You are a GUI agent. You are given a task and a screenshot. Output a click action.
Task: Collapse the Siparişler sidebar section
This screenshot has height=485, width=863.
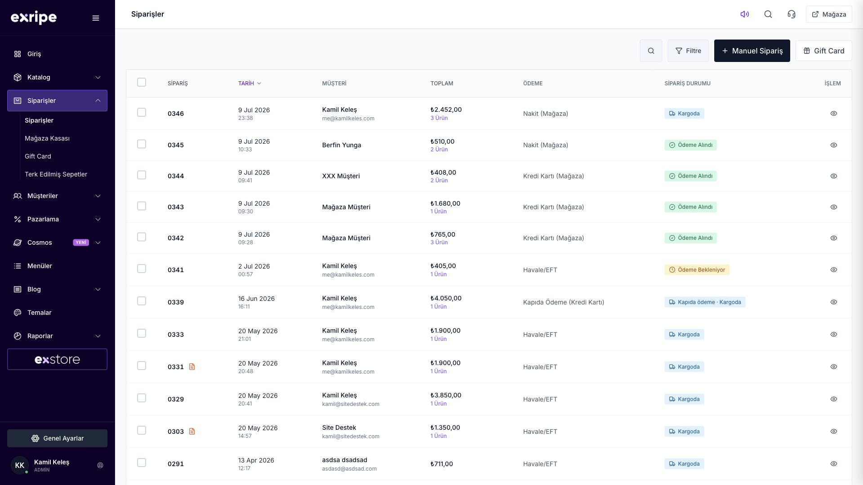(57, 101)
